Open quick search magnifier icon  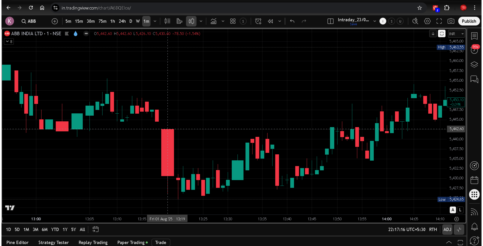tap(415, 21)
